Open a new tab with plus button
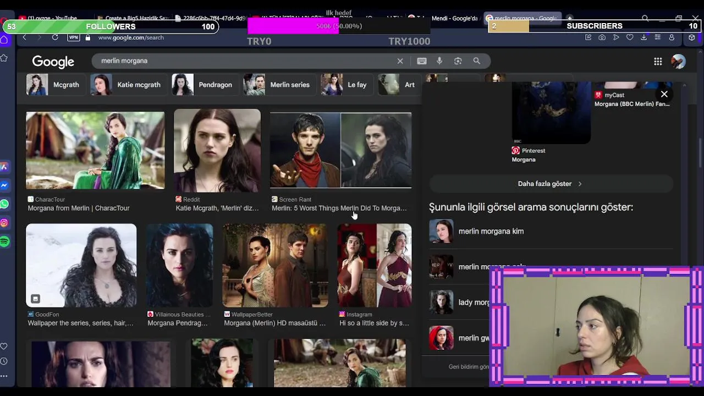704x396 pixels. [570, 18]
